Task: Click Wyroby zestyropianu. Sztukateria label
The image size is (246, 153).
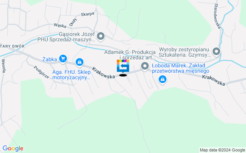Action: click(x=184, y=52)
